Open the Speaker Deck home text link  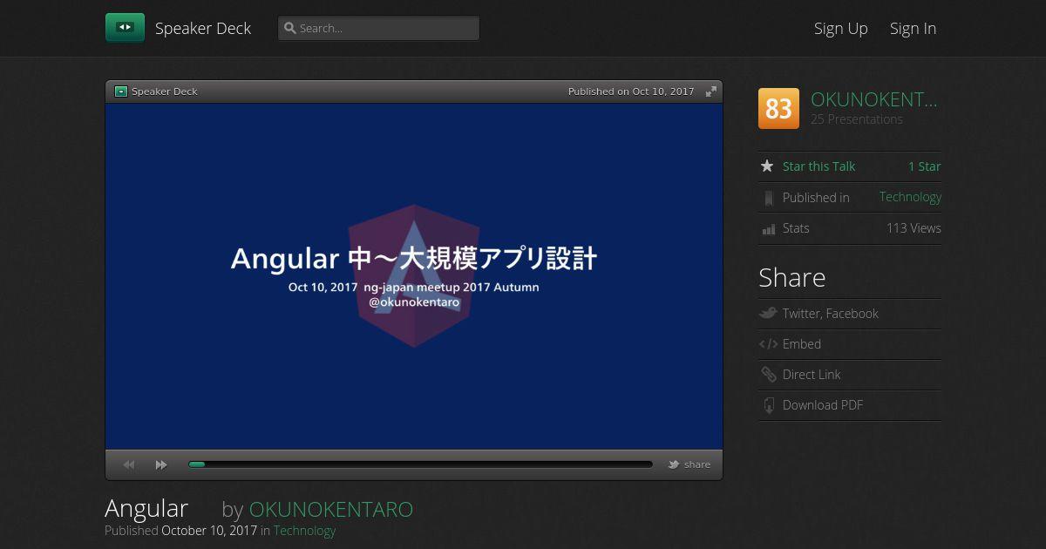click(x=203, y=28)
